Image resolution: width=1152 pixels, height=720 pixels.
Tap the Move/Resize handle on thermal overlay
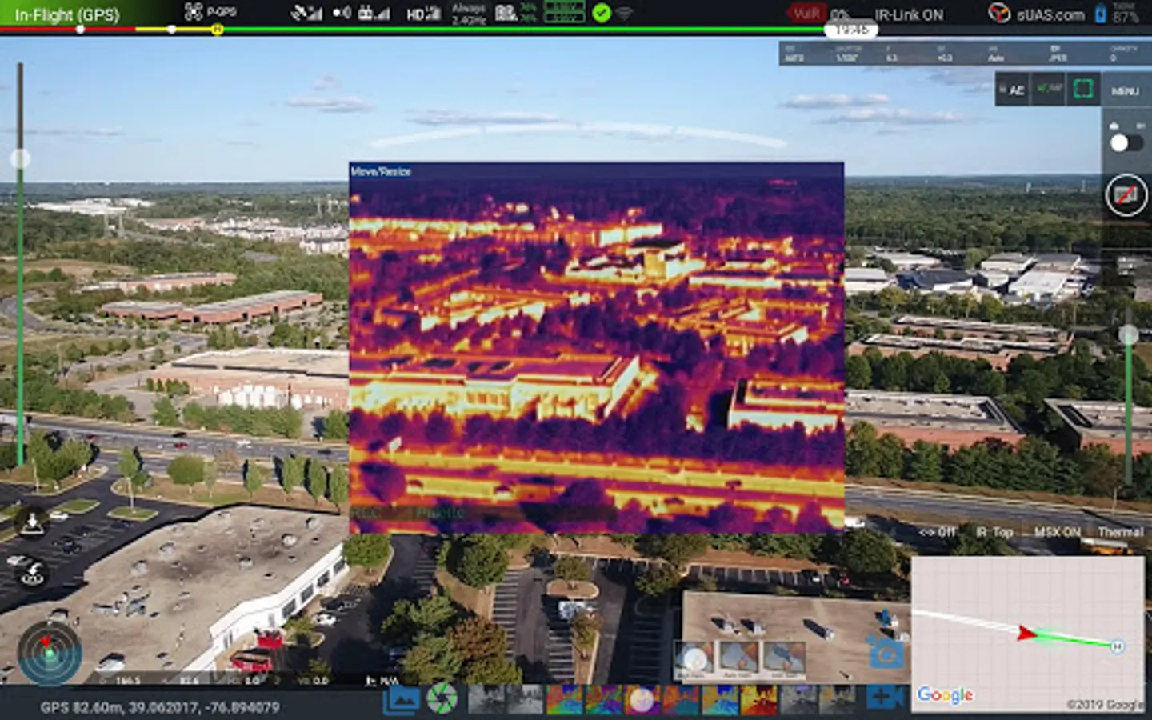[381, 171]
